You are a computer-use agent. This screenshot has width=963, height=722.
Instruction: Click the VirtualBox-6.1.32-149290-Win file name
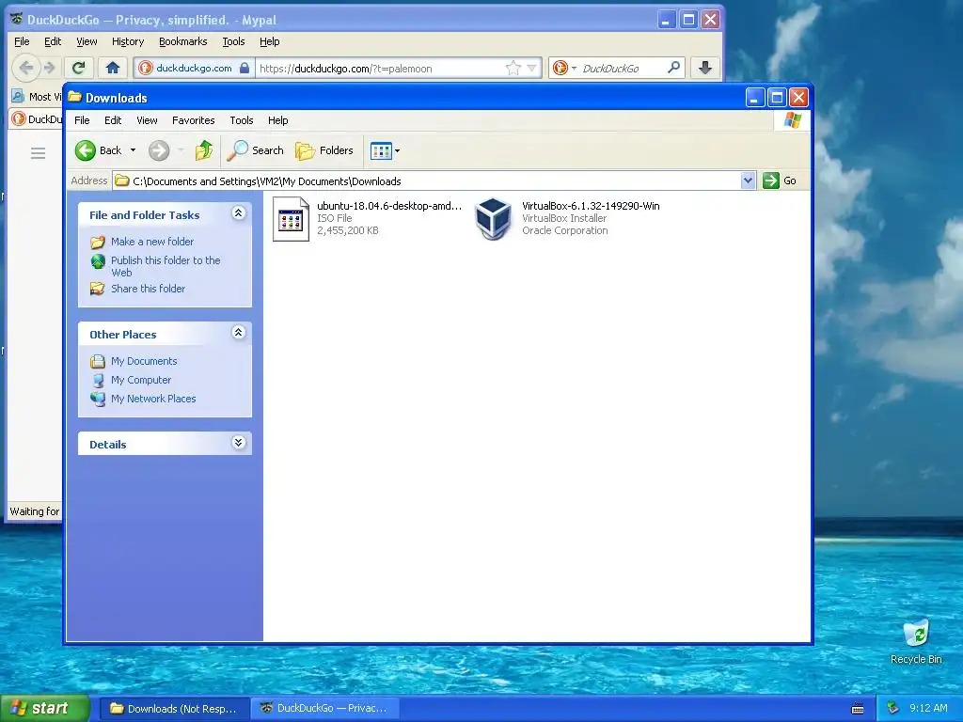pos(591,206)
